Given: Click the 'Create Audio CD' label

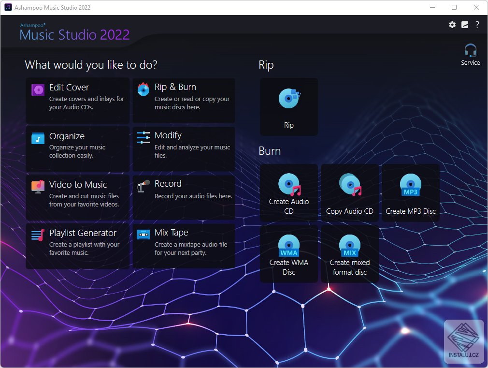Looking at the screenshot, I should (x=289, y=206).
